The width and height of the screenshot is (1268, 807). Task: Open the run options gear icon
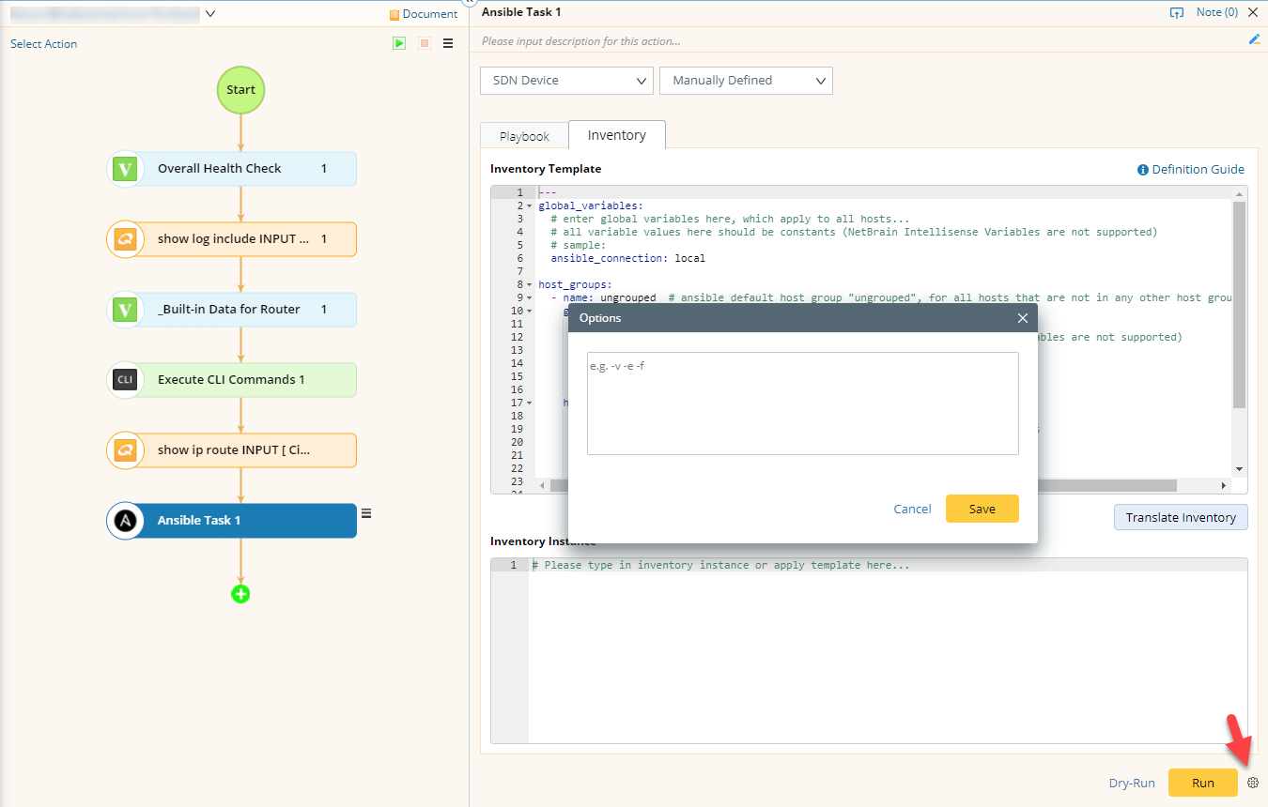(1253, 783)
